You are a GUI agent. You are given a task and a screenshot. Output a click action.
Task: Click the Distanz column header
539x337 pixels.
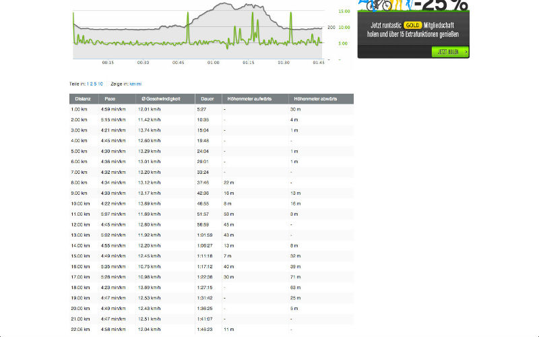[83, 98]
